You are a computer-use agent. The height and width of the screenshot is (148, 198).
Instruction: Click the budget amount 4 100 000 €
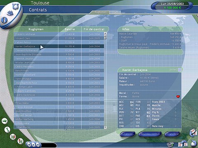click(172, 7)
